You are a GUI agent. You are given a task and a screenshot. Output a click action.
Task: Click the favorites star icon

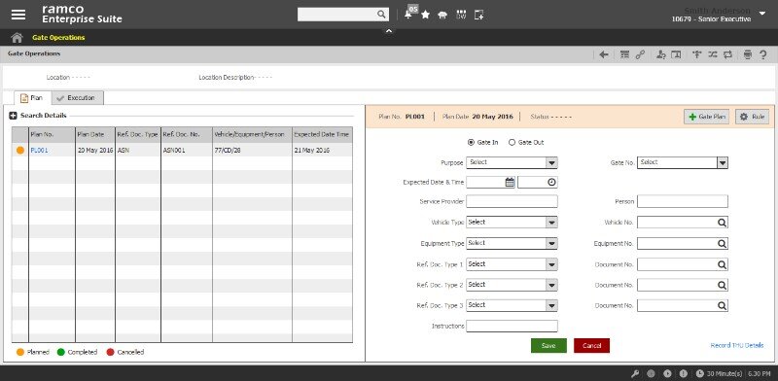425,15
